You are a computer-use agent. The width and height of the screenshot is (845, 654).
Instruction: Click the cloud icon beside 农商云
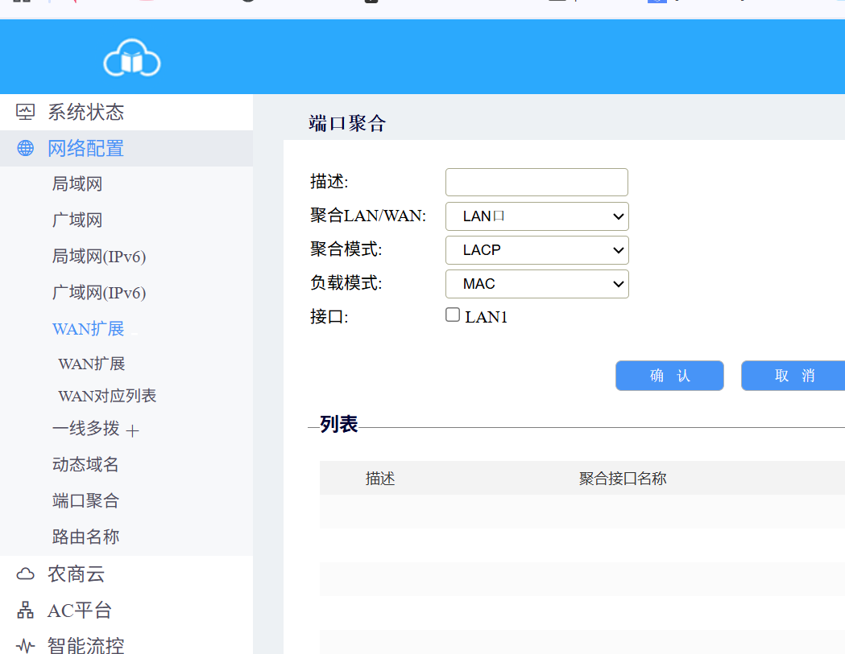(26, 574)
